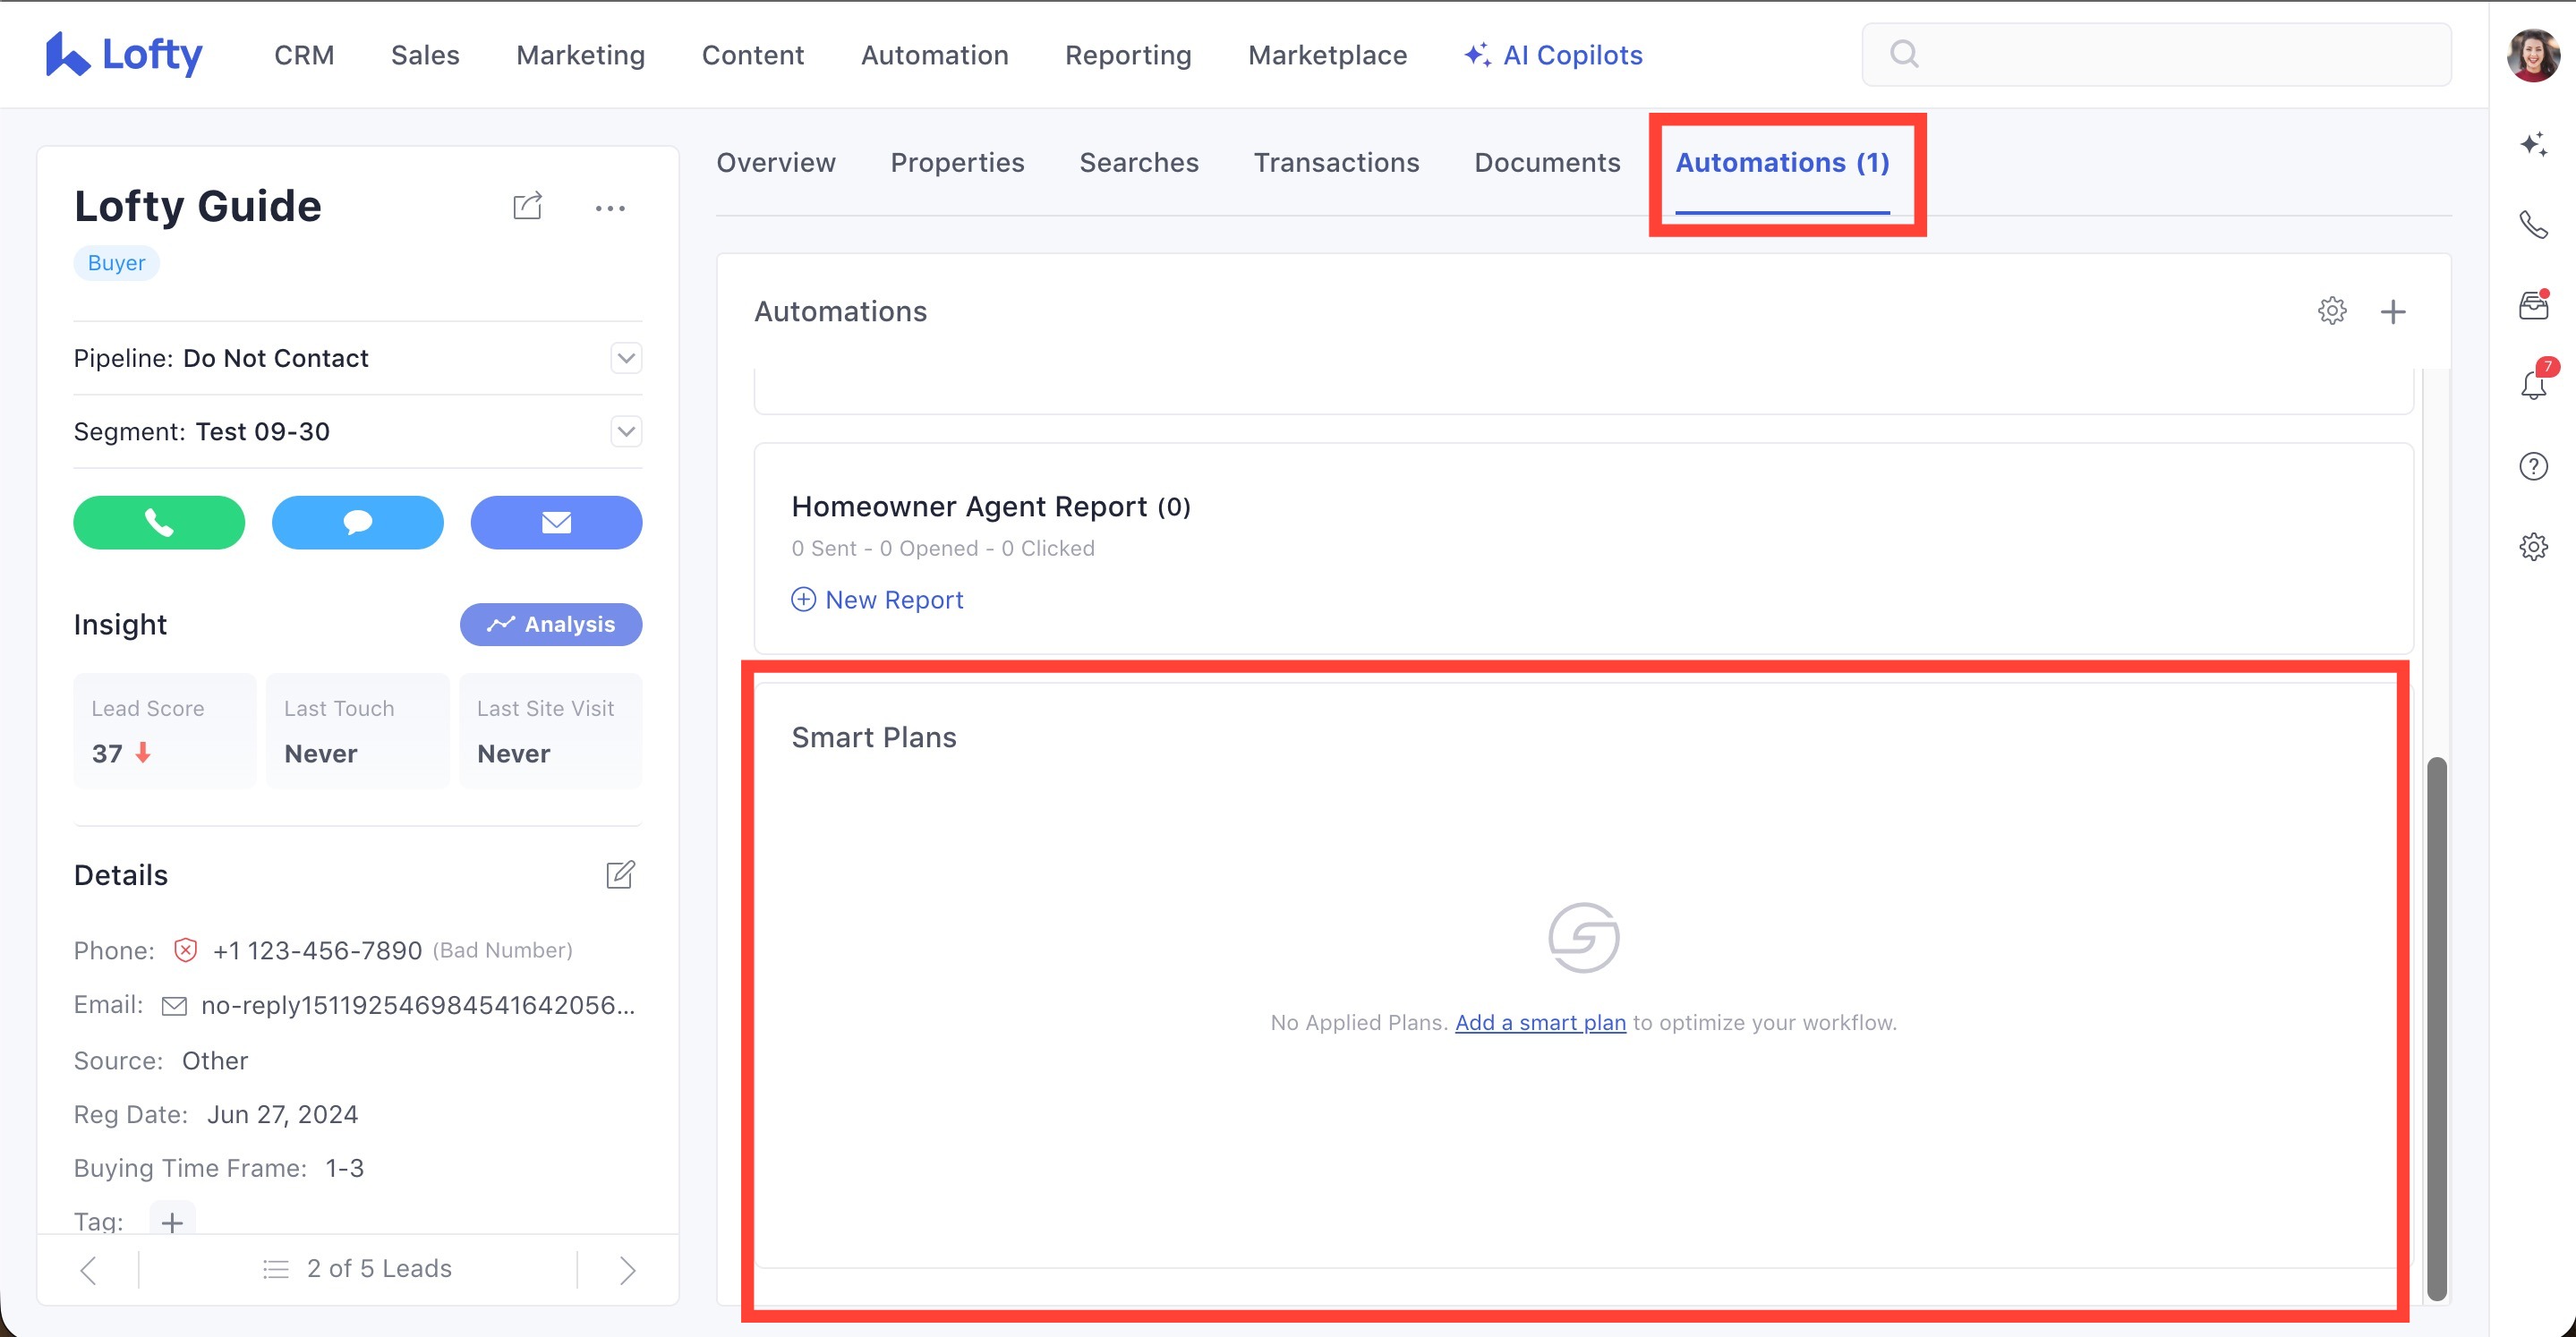Open the notifications bell in right sidebar
This screenshot has height=1337, width=2576.
coord(2533,385)
